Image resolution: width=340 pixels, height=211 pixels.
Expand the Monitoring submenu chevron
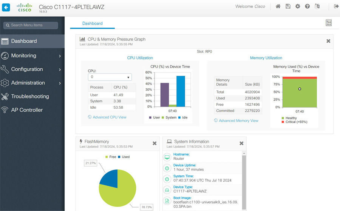[60, 56]
